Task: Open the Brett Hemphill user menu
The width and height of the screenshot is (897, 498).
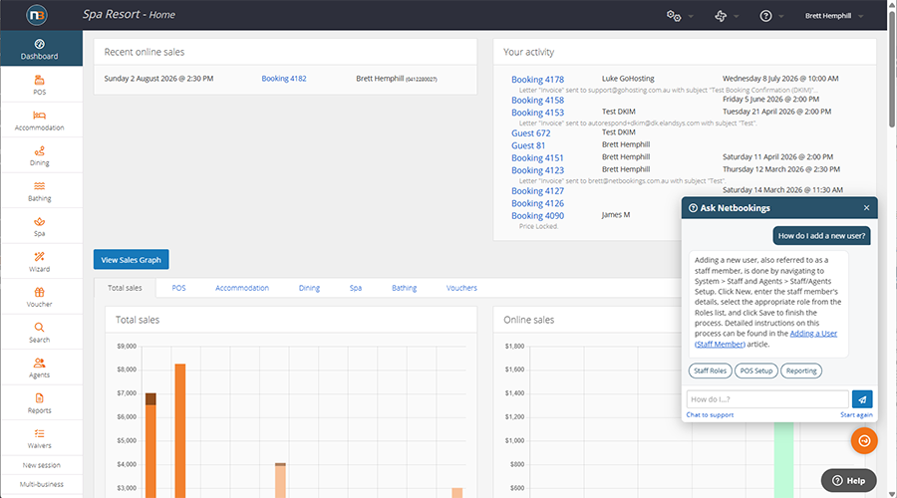Action: coord(834,16)
